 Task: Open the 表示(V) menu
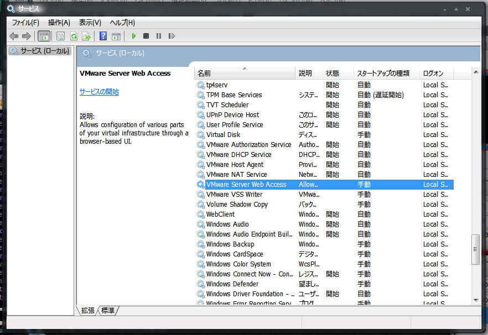(90, 23)
